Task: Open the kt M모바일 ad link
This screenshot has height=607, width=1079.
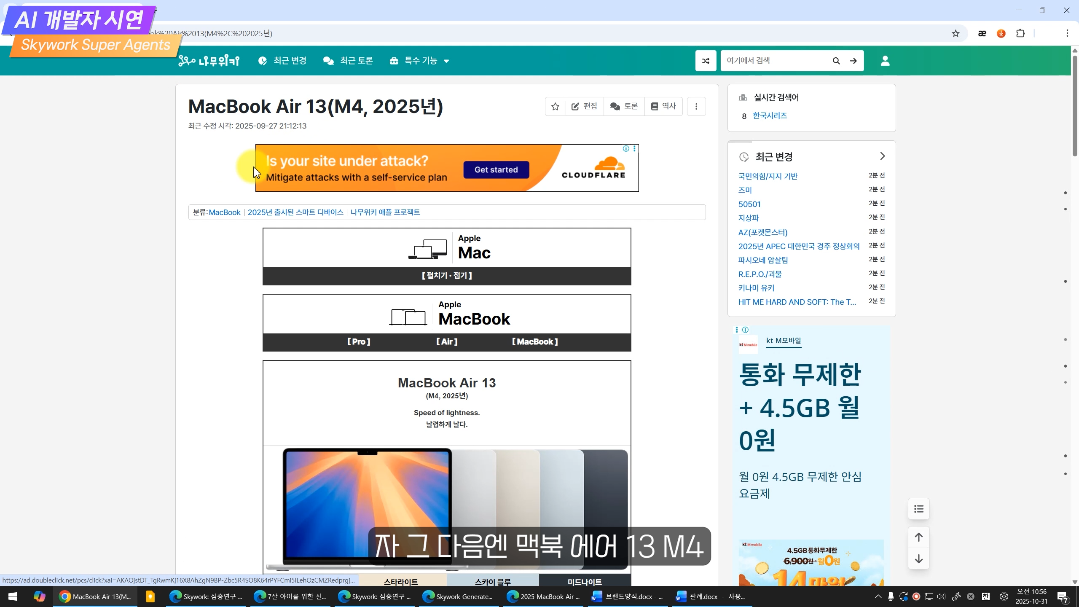Action: [x=784, y=341]
